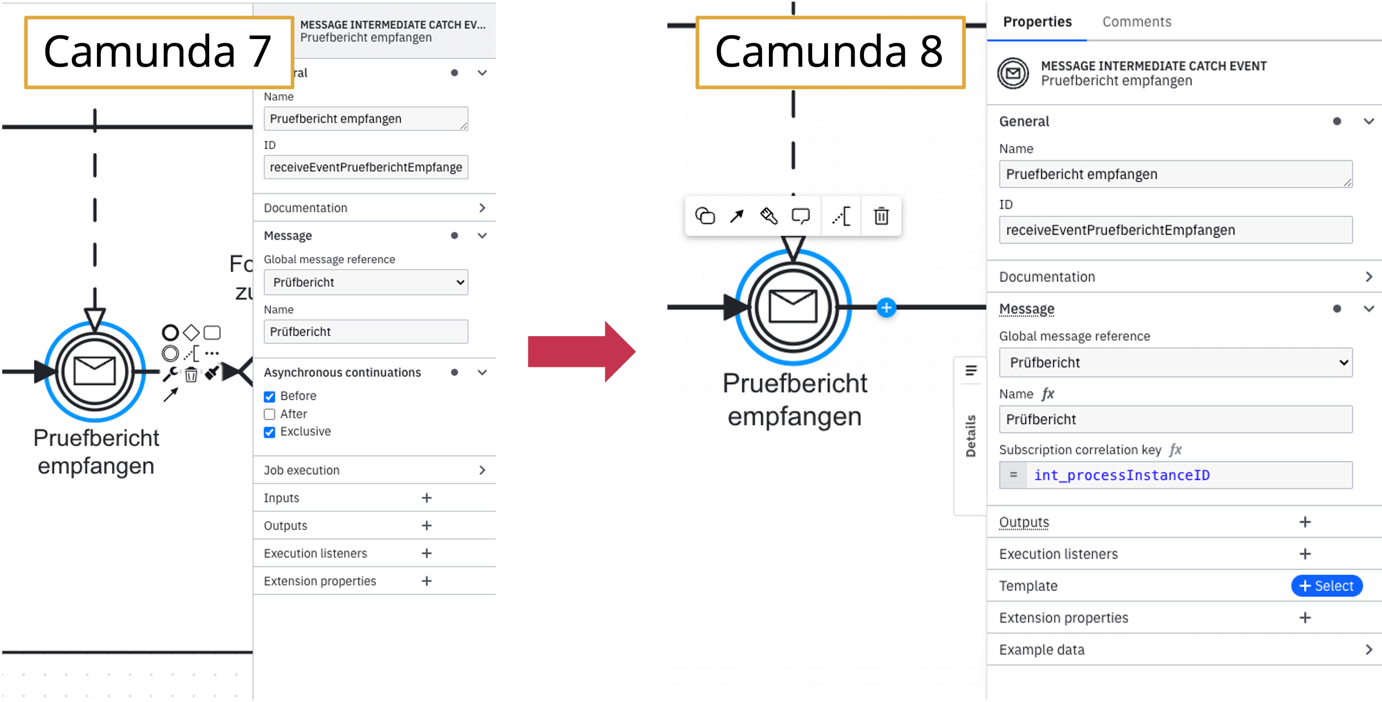Append intermediate event in Camunda 7 context pad
The width and height of the screenshot is (1382, 702).
(x=170, y=354)
